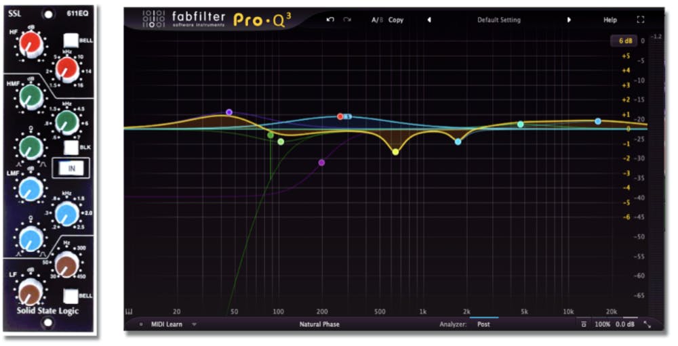The width and height of the screenshot is (678, 346).
Task: Enter full screen mode in Pro-Q 3
Action: coord(641,20)
